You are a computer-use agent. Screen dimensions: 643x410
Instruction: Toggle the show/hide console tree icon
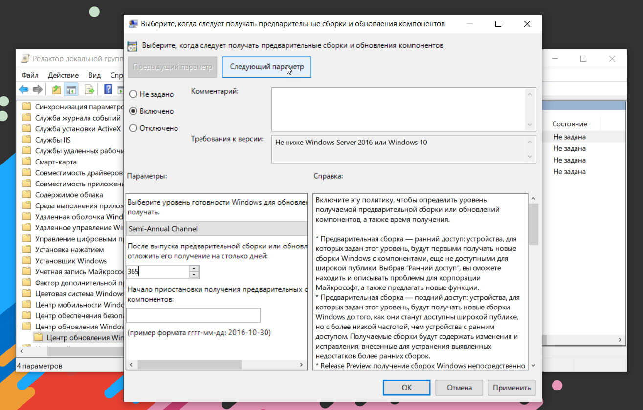pyautogui.click(x=71, y=90)
